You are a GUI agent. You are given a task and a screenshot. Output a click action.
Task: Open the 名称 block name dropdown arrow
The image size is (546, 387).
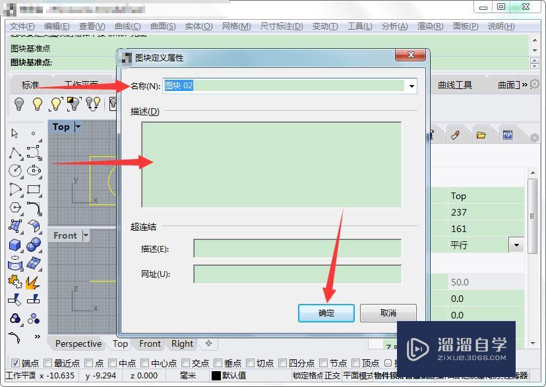(x=411, y=86)
